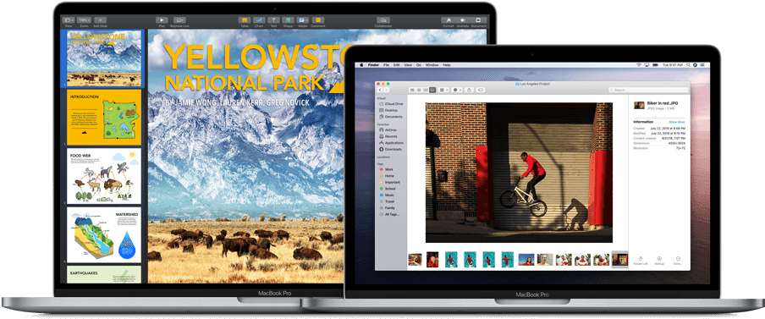The width and height of the screenshot is (765, 319).
Task: Open Finder Action gear dropdown
Action: tap(457, 90)
